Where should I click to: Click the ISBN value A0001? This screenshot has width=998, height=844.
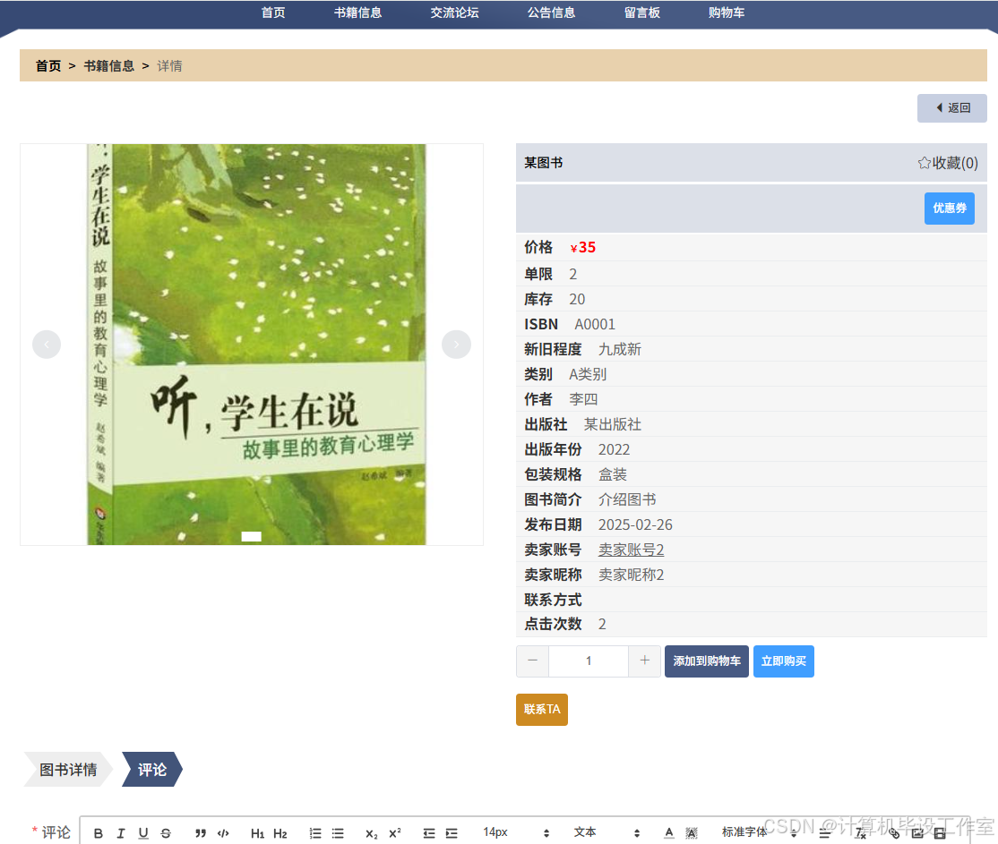click(595, 324)
